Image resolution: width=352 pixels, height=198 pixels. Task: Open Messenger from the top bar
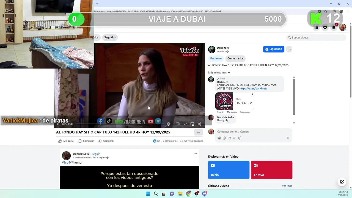tap(325, 28)
